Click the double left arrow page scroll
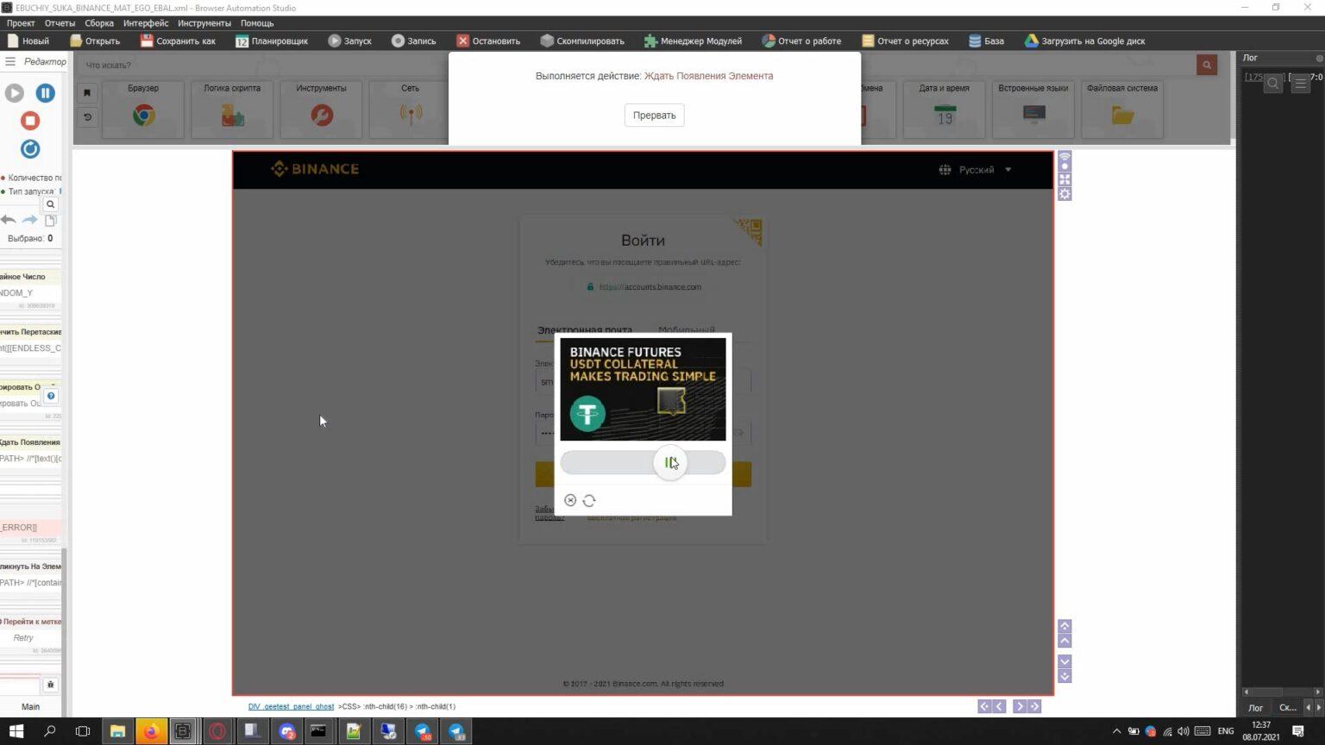1325x745 pixels. coord(984,706)
